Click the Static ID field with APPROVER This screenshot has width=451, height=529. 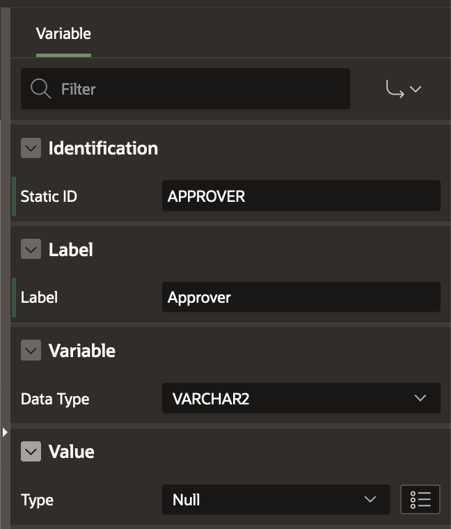(301, 196)
